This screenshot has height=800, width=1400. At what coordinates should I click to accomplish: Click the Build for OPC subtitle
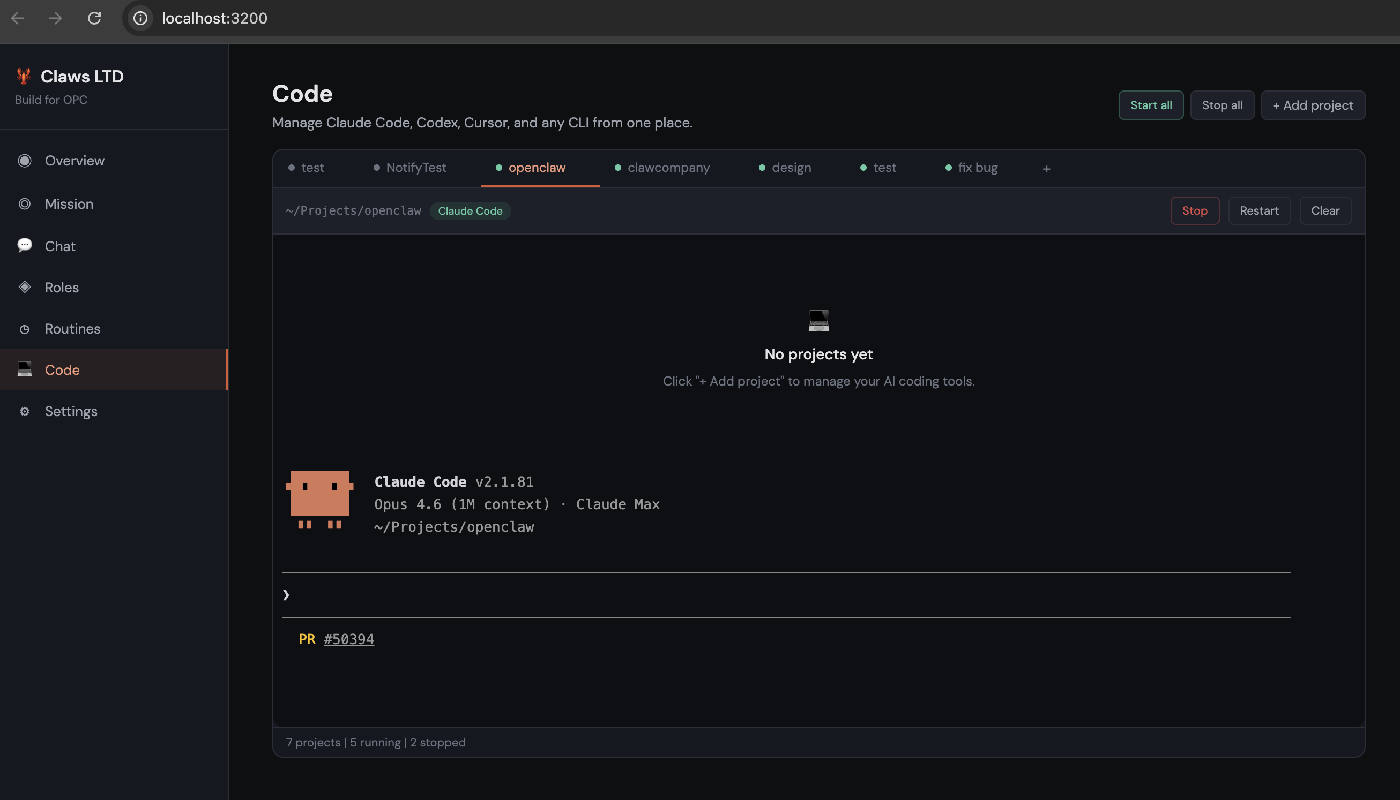pos(51,100)
